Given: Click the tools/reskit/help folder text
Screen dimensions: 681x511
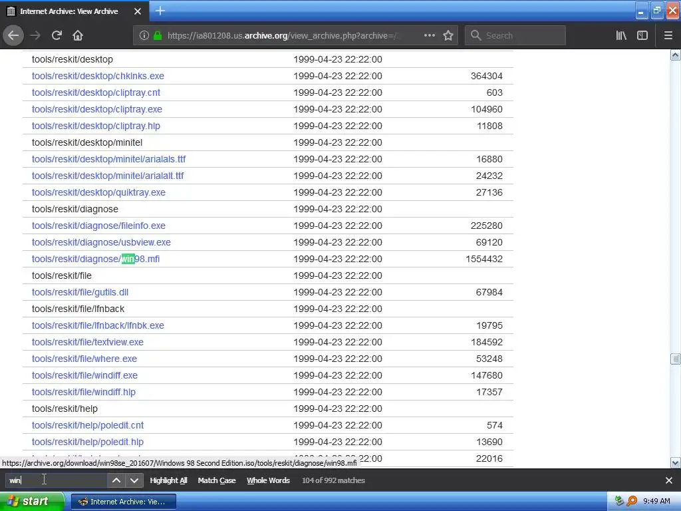Looking at the screenshot, I should (x=65, y=409).
